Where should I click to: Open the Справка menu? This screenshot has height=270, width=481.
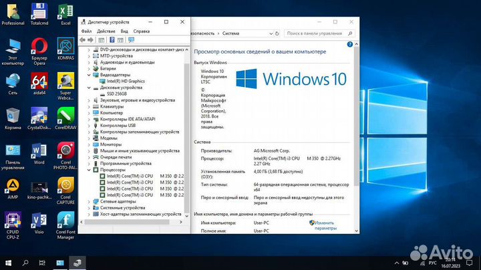pos(142,31)
